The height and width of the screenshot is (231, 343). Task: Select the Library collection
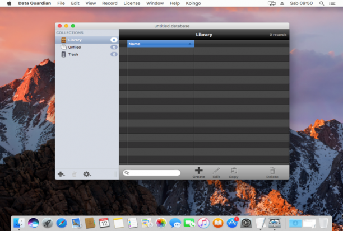click(87, 40)
